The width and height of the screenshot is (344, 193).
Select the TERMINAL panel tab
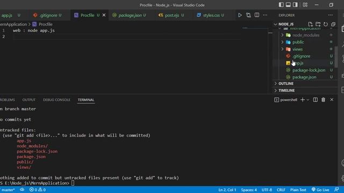click(86, 100)
